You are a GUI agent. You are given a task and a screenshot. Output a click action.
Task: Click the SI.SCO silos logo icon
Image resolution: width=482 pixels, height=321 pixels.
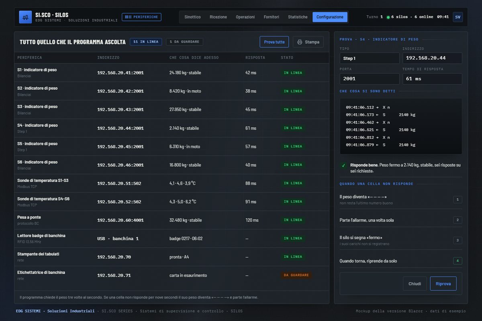click(x=25, y=17)
